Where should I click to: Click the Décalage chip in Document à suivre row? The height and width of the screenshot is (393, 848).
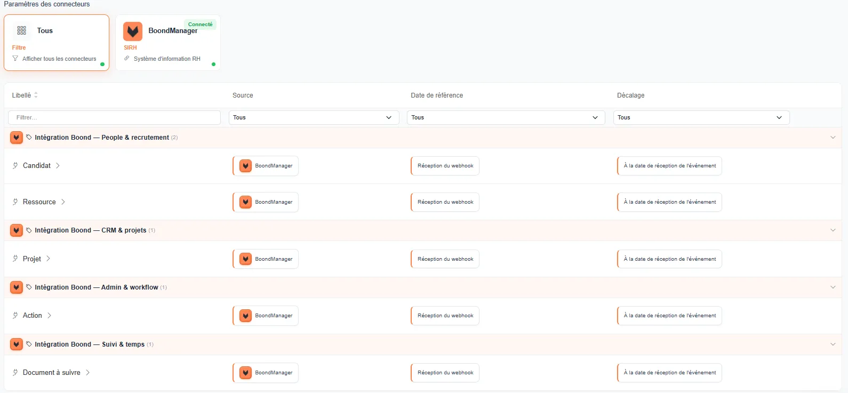point(669,373)
